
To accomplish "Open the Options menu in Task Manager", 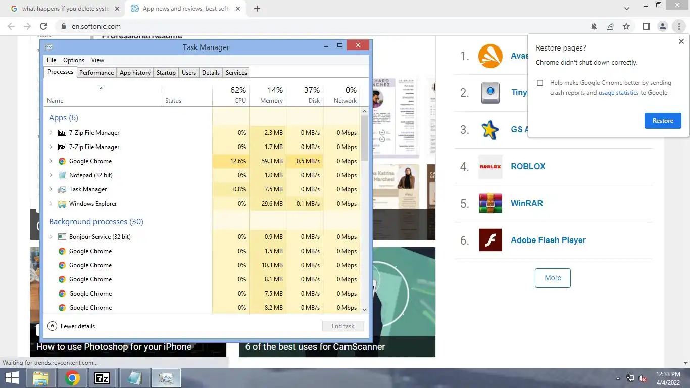I will point(74,60).
